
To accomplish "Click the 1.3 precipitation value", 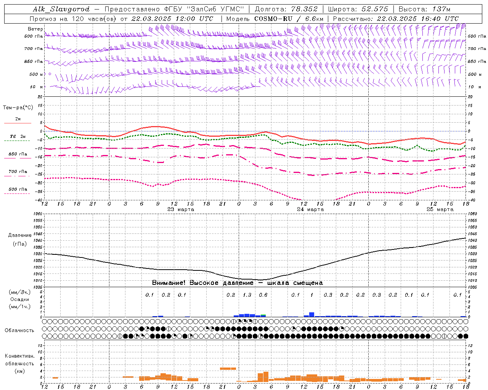I will (247, 295).
